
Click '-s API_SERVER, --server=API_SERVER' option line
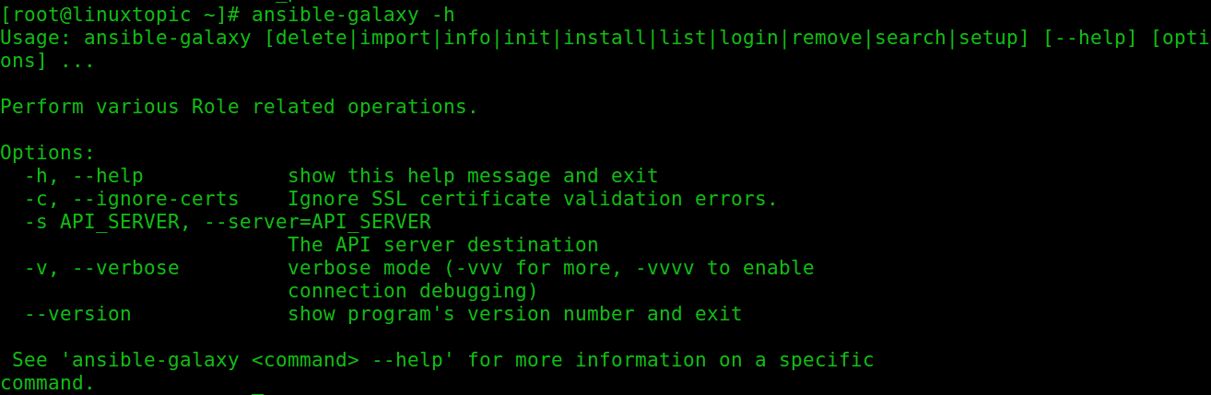click(x=228, y=222)
